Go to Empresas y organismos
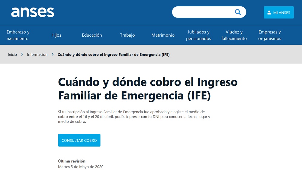 point(269,35)
